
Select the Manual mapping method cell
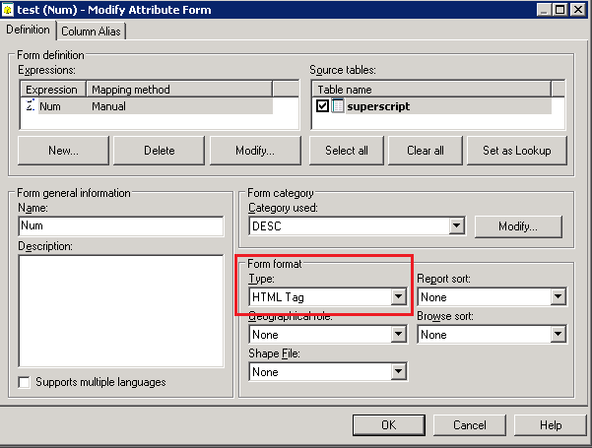click(108, 106)
